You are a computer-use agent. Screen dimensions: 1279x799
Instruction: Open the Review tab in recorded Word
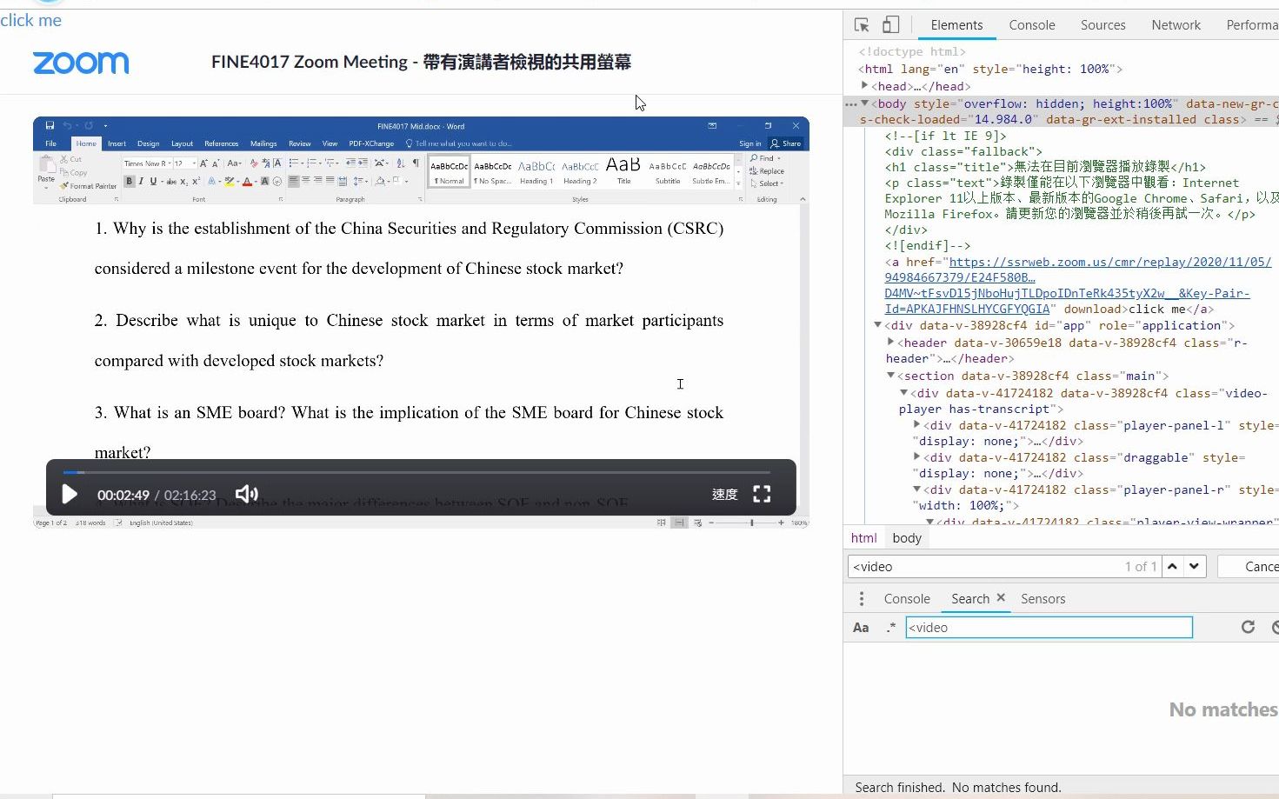[x=299, y=143]
